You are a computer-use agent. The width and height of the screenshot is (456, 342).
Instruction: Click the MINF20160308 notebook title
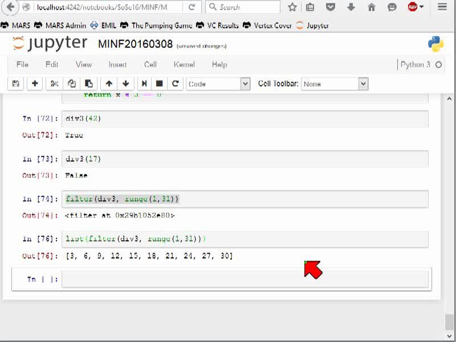coord(135,44)
